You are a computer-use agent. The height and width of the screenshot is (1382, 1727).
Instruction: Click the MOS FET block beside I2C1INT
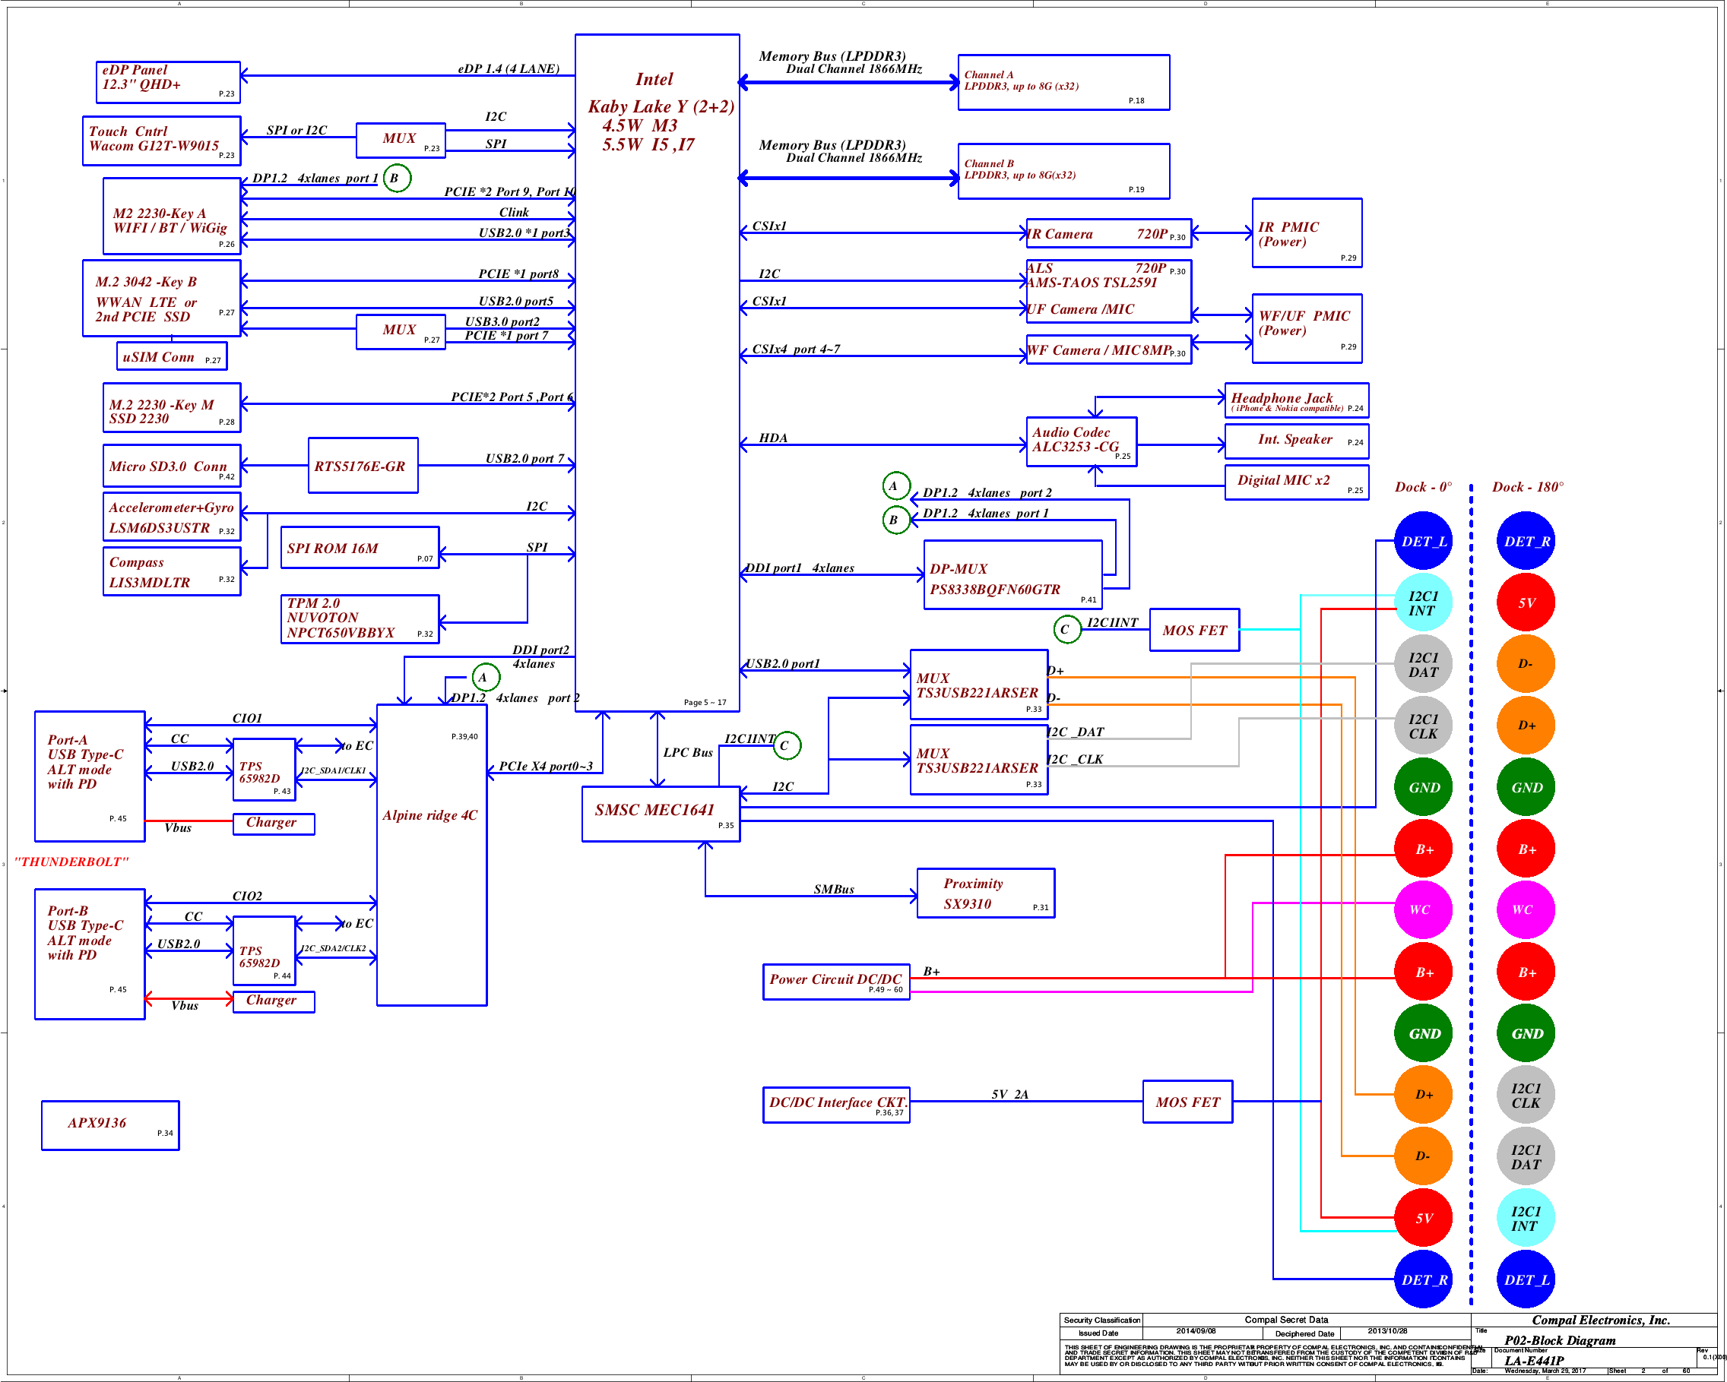click(1194, 629)
